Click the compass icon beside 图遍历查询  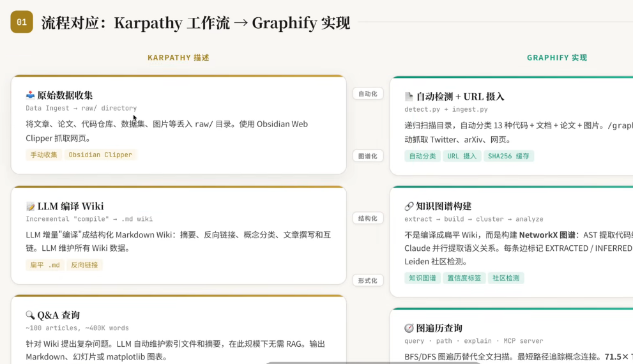point(409,328)
